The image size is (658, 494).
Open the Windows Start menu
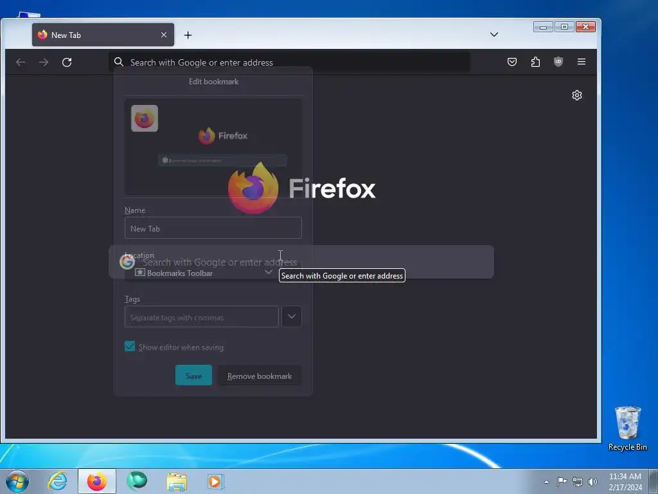coord(17,481)
